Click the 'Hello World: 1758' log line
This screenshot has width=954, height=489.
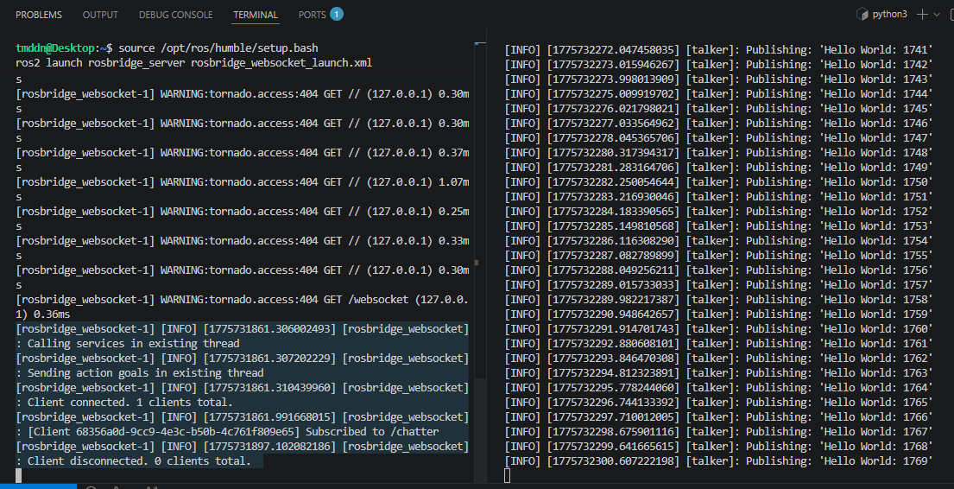point(718,300)
